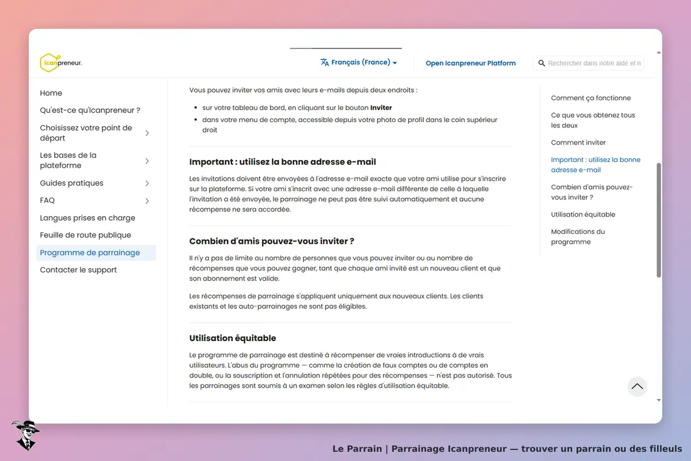Expand the FAQ chevron
691x461 pixels.
[x=147, y=201]
